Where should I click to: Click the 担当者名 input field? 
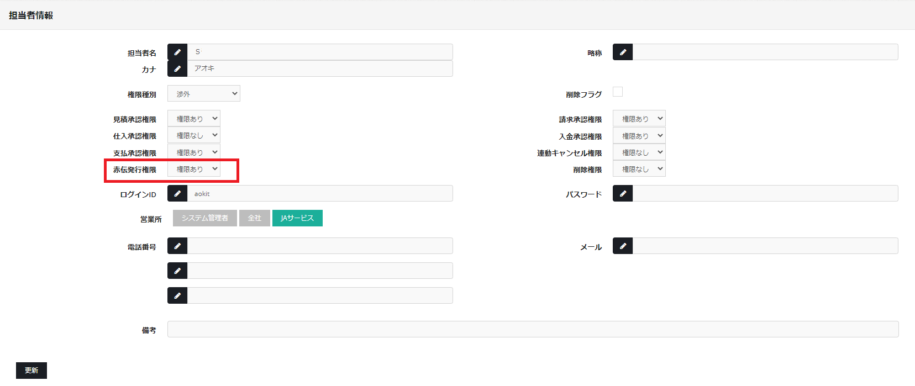[x=320, y=52]
